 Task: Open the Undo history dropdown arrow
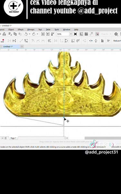coord(29,34)
